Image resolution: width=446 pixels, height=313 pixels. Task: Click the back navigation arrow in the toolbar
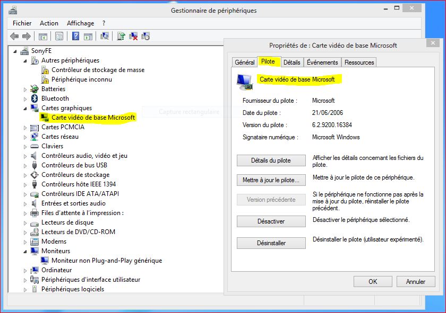tap(15, 36)
